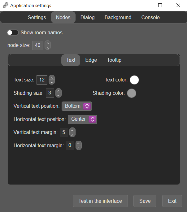The image size is (187, 212).
Task: Increase Text size stepper up arrow
Action: (52, 77)
